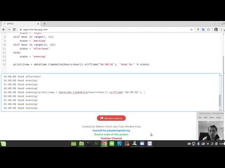Launch the Terminal from taskbar
This screenshot has width=225, height=168.
coord(89,143)
